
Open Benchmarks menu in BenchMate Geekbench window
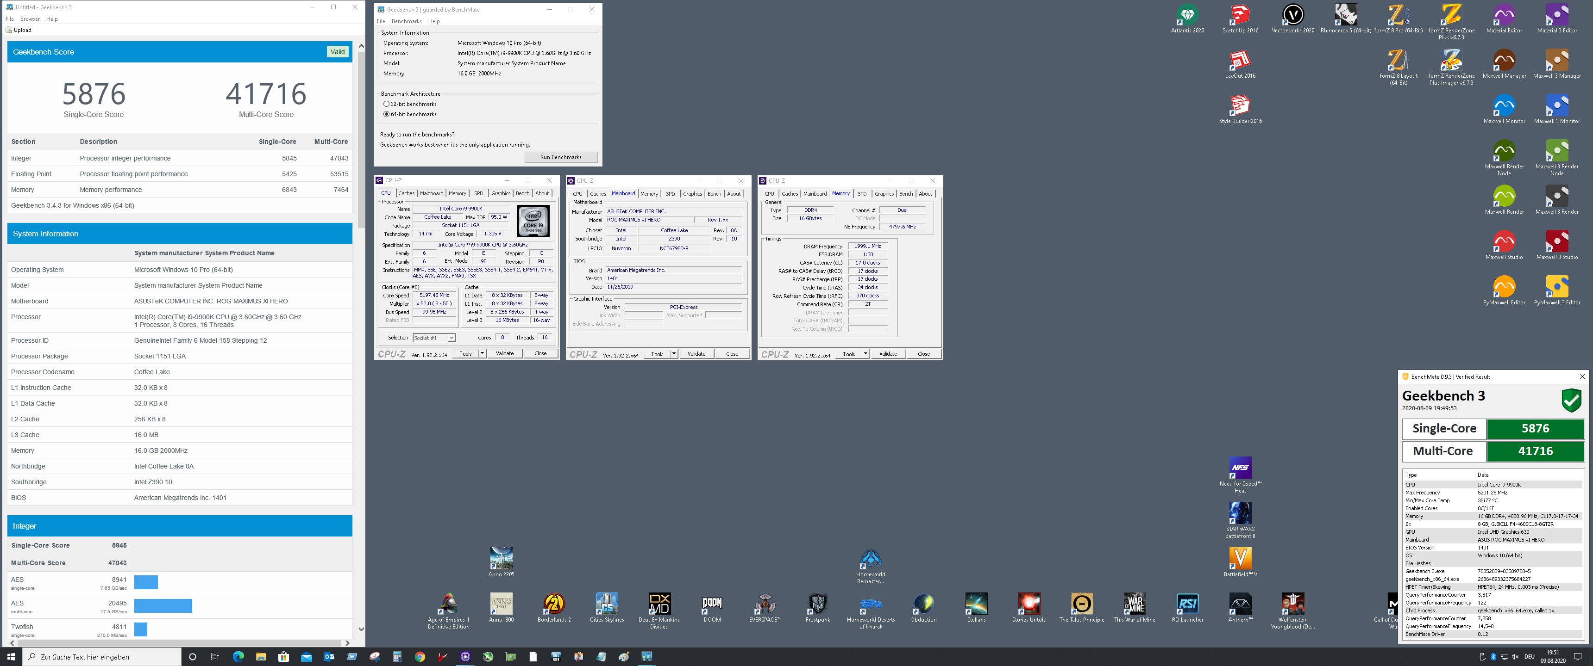coord(406,21)
